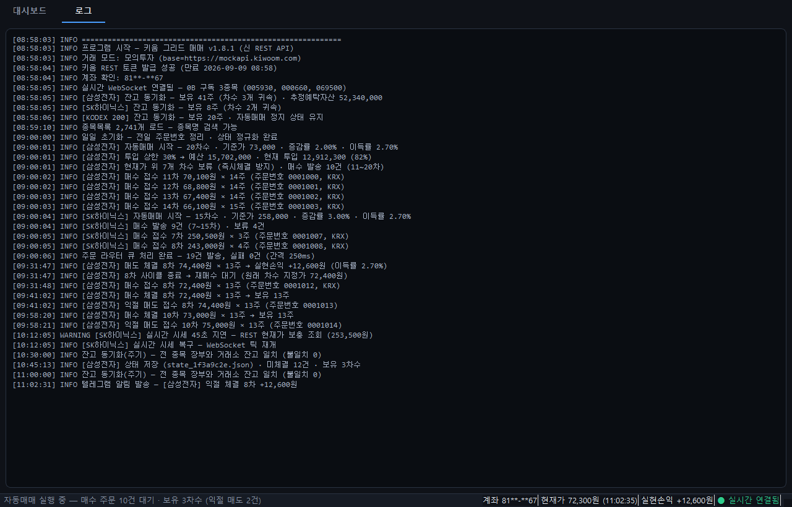Click log line 실시간 WebSocket 연결됨
The height and width of the screenshot is (507, 792).
coord(179,88)
